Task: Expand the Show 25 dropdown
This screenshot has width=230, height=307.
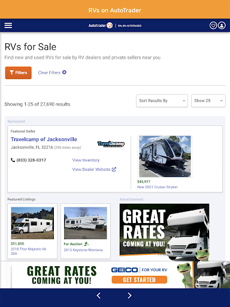Action: 208,101
